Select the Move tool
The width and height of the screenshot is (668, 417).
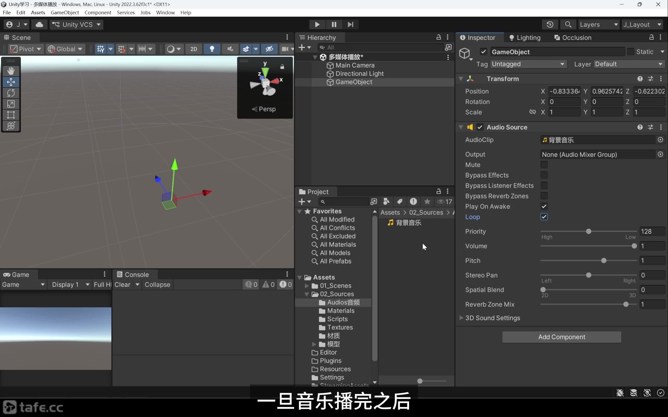pos(11,82)
